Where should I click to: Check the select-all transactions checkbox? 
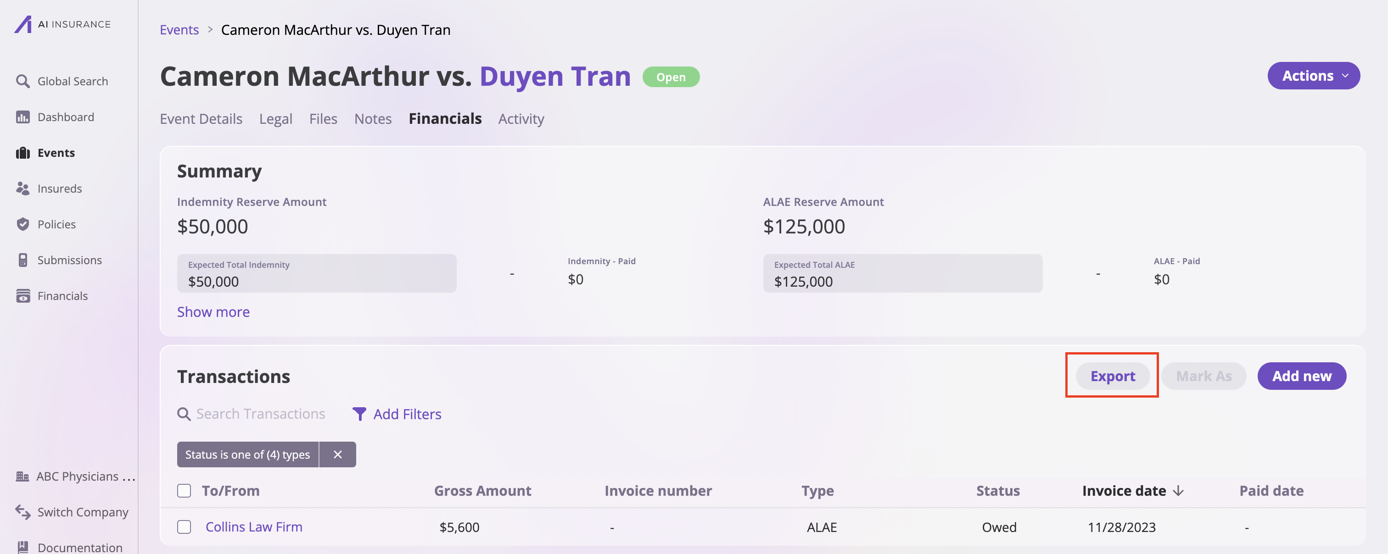pyautogui.click(x=184, y=491)
